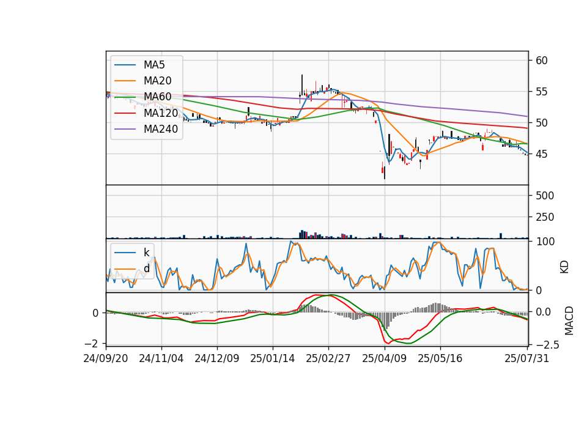587x422 pixels.
Task: Click the 60 price axis tick
Action: coord(541,61)
